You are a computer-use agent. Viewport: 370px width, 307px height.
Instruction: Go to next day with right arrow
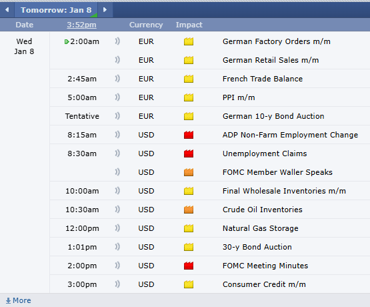tap(105, 10)
